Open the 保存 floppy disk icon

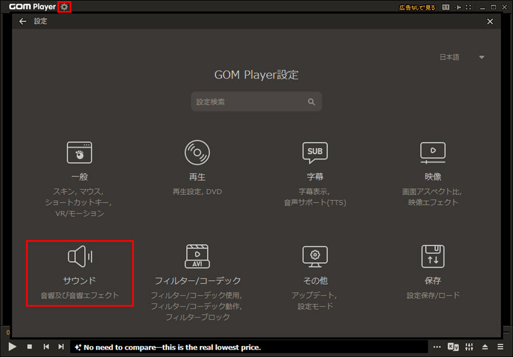(x=433, y=256)
